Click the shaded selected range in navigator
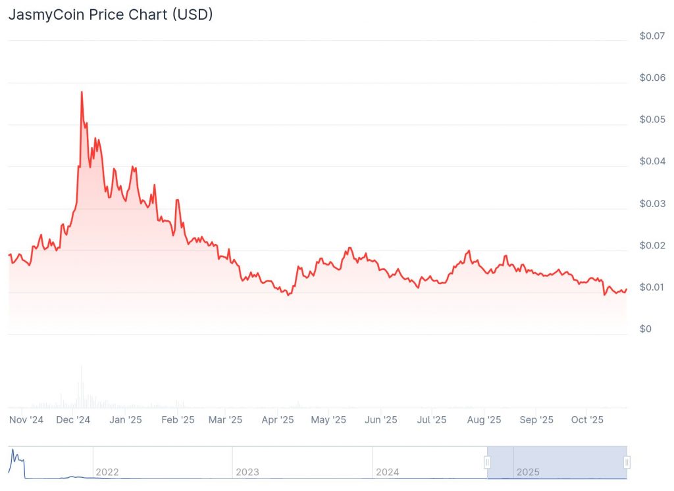Screen dimensions: 674x491 tap(557, 462)
